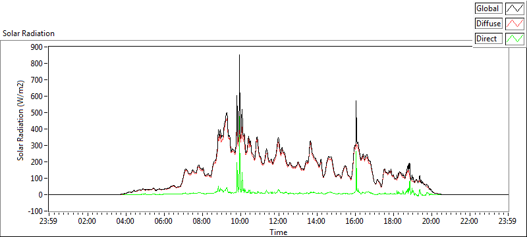Click the 06:00 time tick label
Viewport: 527px width, 237px height.
coord(164,221)
